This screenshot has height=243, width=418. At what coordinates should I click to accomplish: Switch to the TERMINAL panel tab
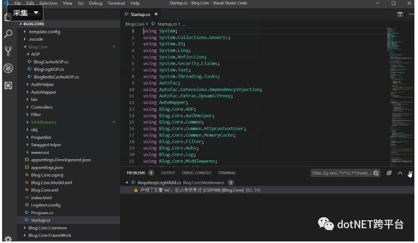[x=227, y=173]
